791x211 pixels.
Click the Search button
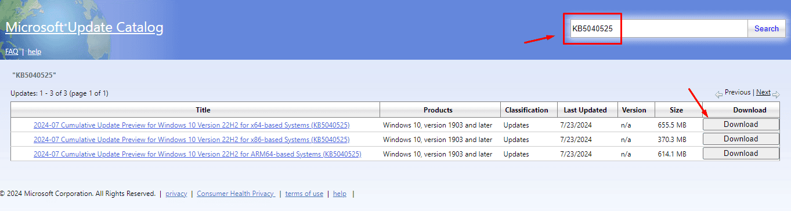point(766,28)
